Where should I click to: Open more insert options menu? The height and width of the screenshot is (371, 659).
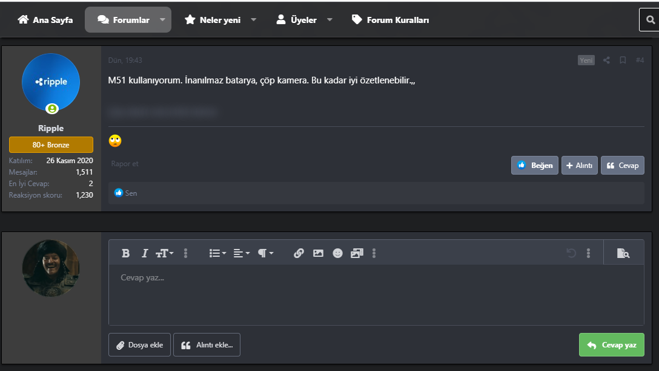(x=374, y=253)
